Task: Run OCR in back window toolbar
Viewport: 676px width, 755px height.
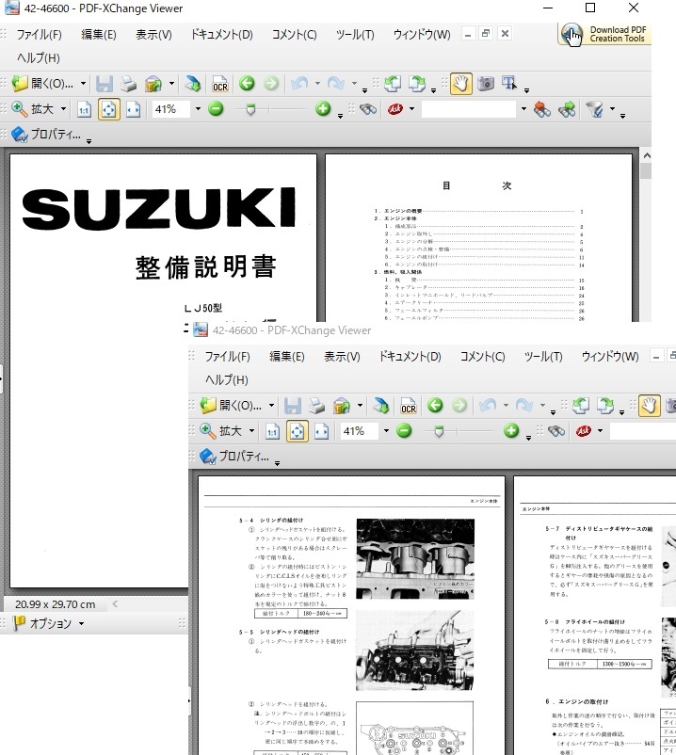Action: [220, 84]
